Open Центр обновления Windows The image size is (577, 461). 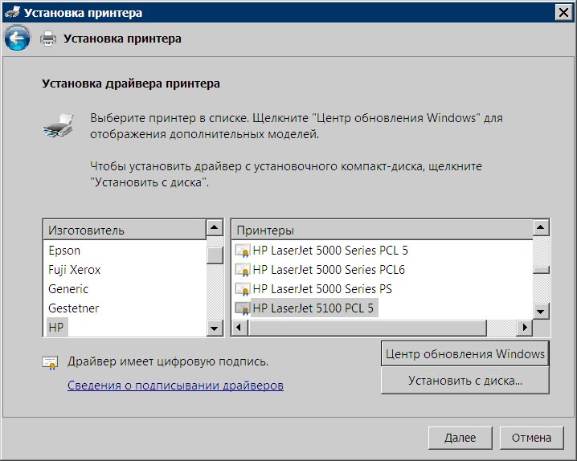click(464, 354)
